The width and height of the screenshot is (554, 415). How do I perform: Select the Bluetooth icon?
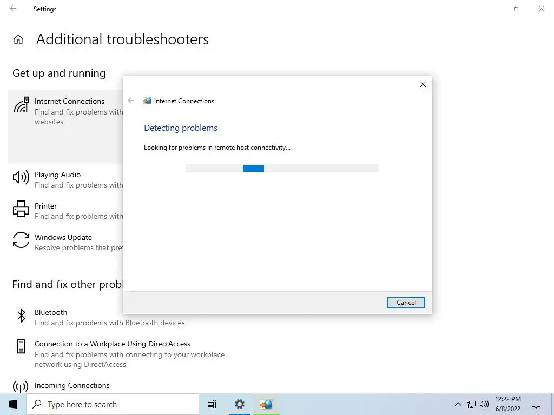point(21,316)
